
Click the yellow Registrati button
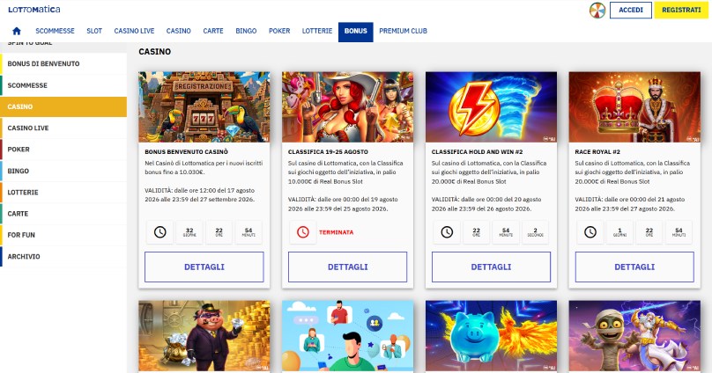pyautogui.click(x=681, y=10)
